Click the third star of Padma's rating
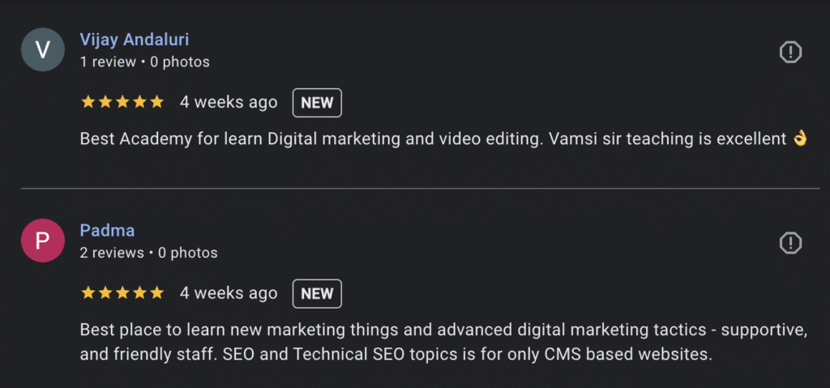This screenshot has height=388, width=830. point(122,293)
